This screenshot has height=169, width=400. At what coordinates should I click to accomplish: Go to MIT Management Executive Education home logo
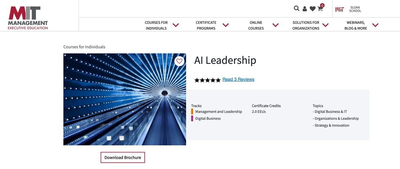click(28, 18)
